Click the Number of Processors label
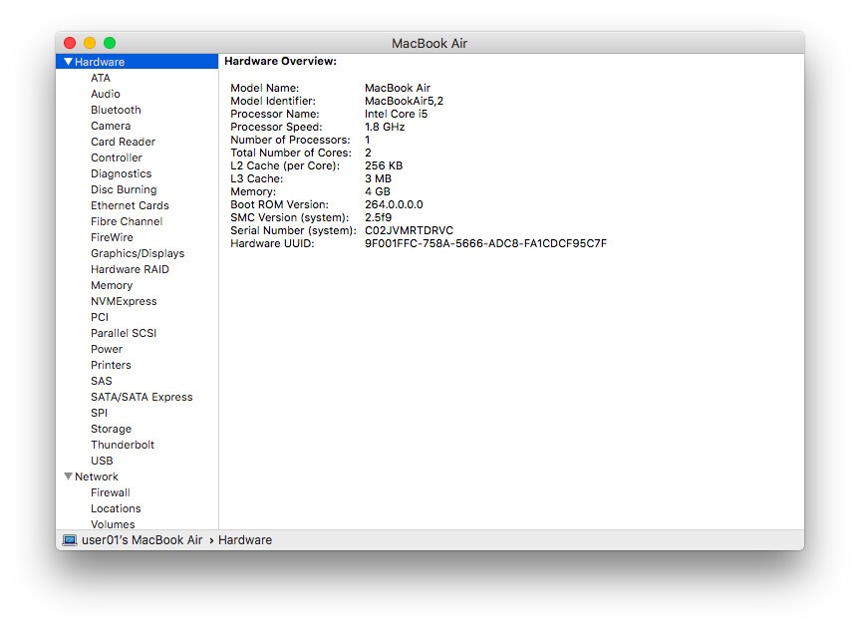The image size is (860, 630). 290,140
